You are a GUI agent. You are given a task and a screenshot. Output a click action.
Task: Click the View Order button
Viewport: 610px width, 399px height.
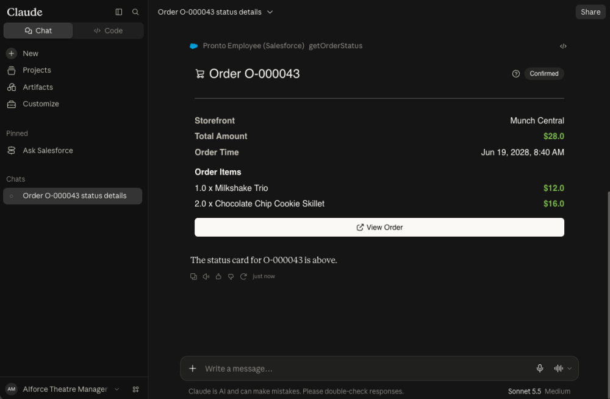[379, 228]
